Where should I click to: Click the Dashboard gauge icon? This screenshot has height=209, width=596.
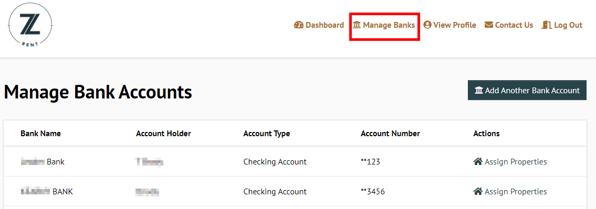(x=299, y=25)
